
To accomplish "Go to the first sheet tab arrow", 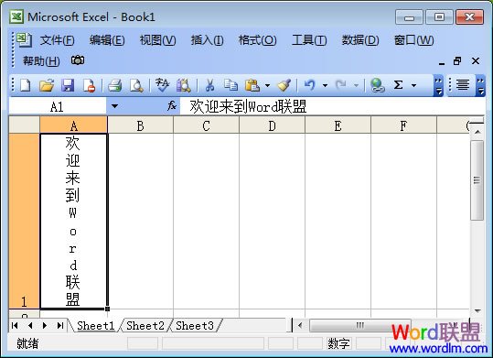I will click(x=15, y=326).
